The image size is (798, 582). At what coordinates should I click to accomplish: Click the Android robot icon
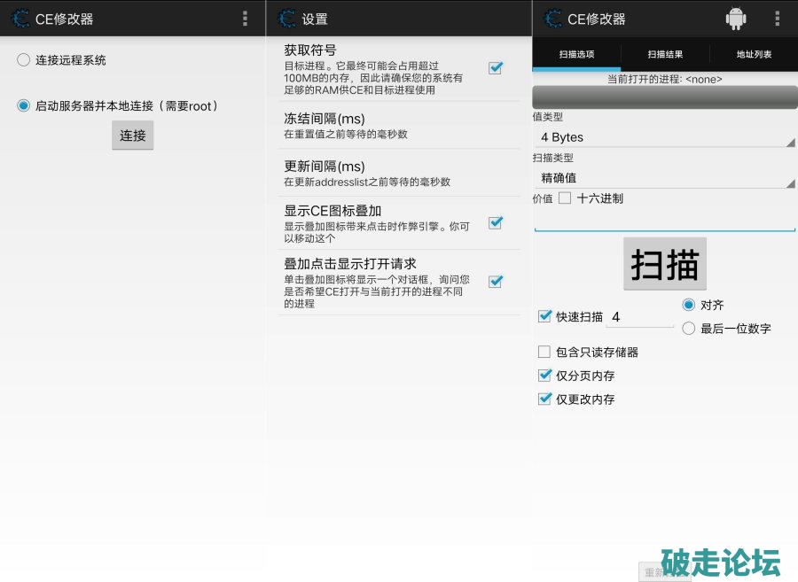click(x=735, y=18)
